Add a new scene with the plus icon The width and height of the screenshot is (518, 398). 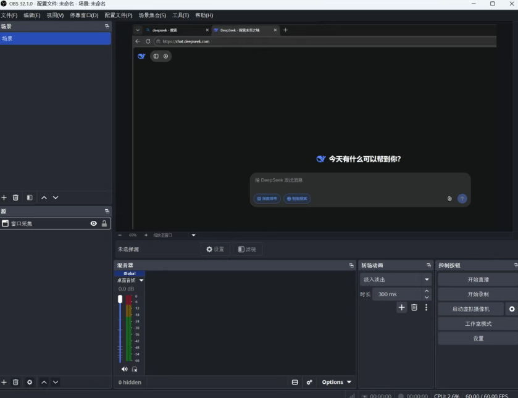click(4, 197)
